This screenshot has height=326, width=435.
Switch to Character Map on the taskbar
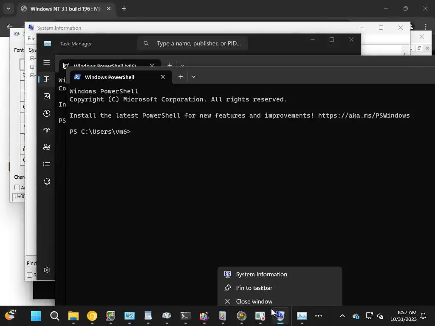coord(167,316)
